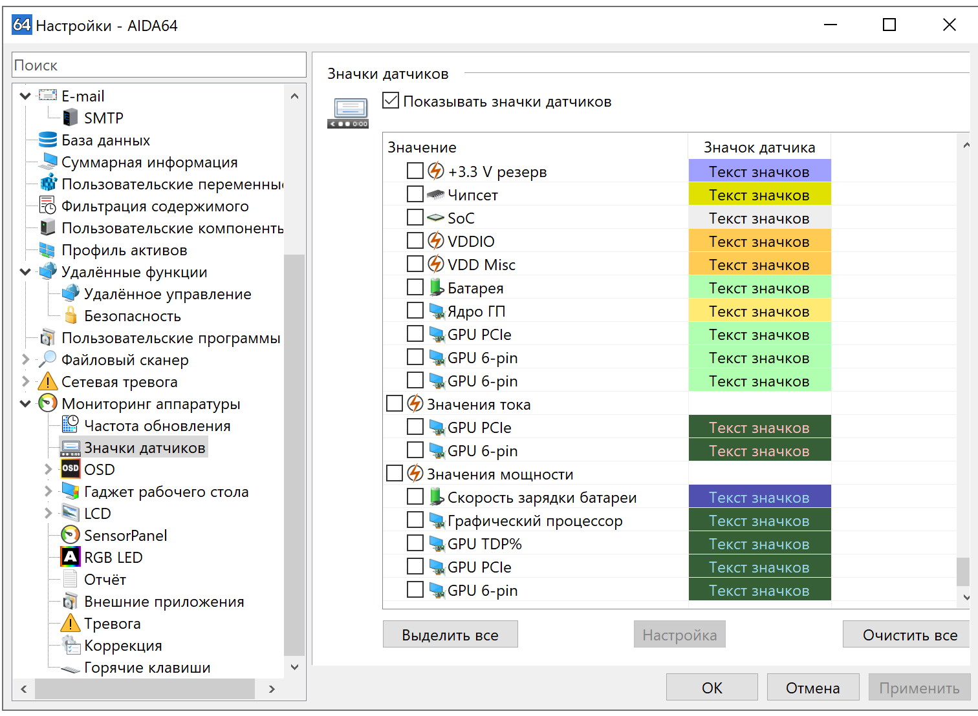This screenshot has width=978, height=716.
Task: Toggle Показывать значки датчиков checkbox
Action: click(x=391, y=101)
